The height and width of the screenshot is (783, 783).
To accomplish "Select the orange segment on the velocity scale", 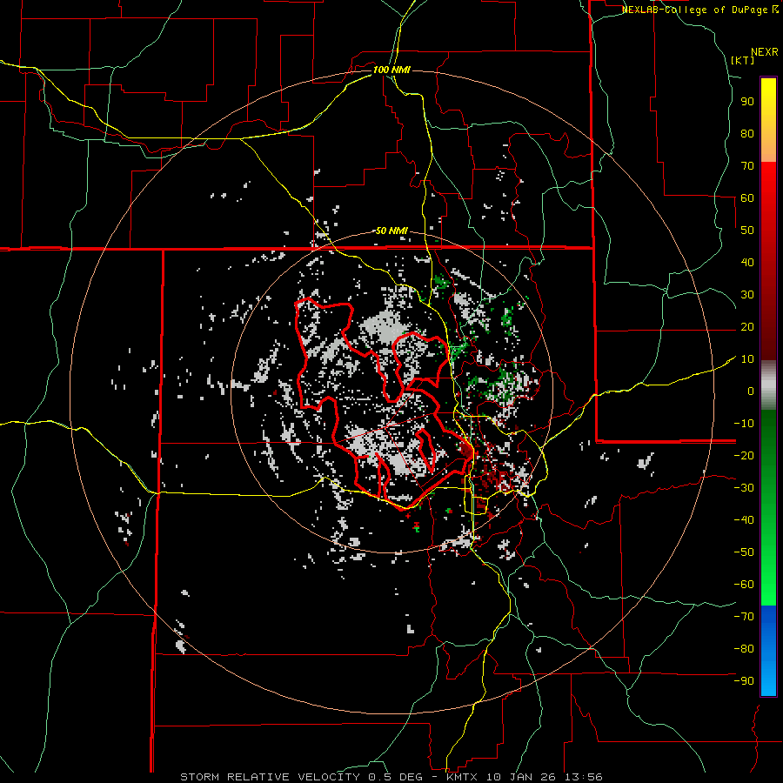I will pos(768,148).
